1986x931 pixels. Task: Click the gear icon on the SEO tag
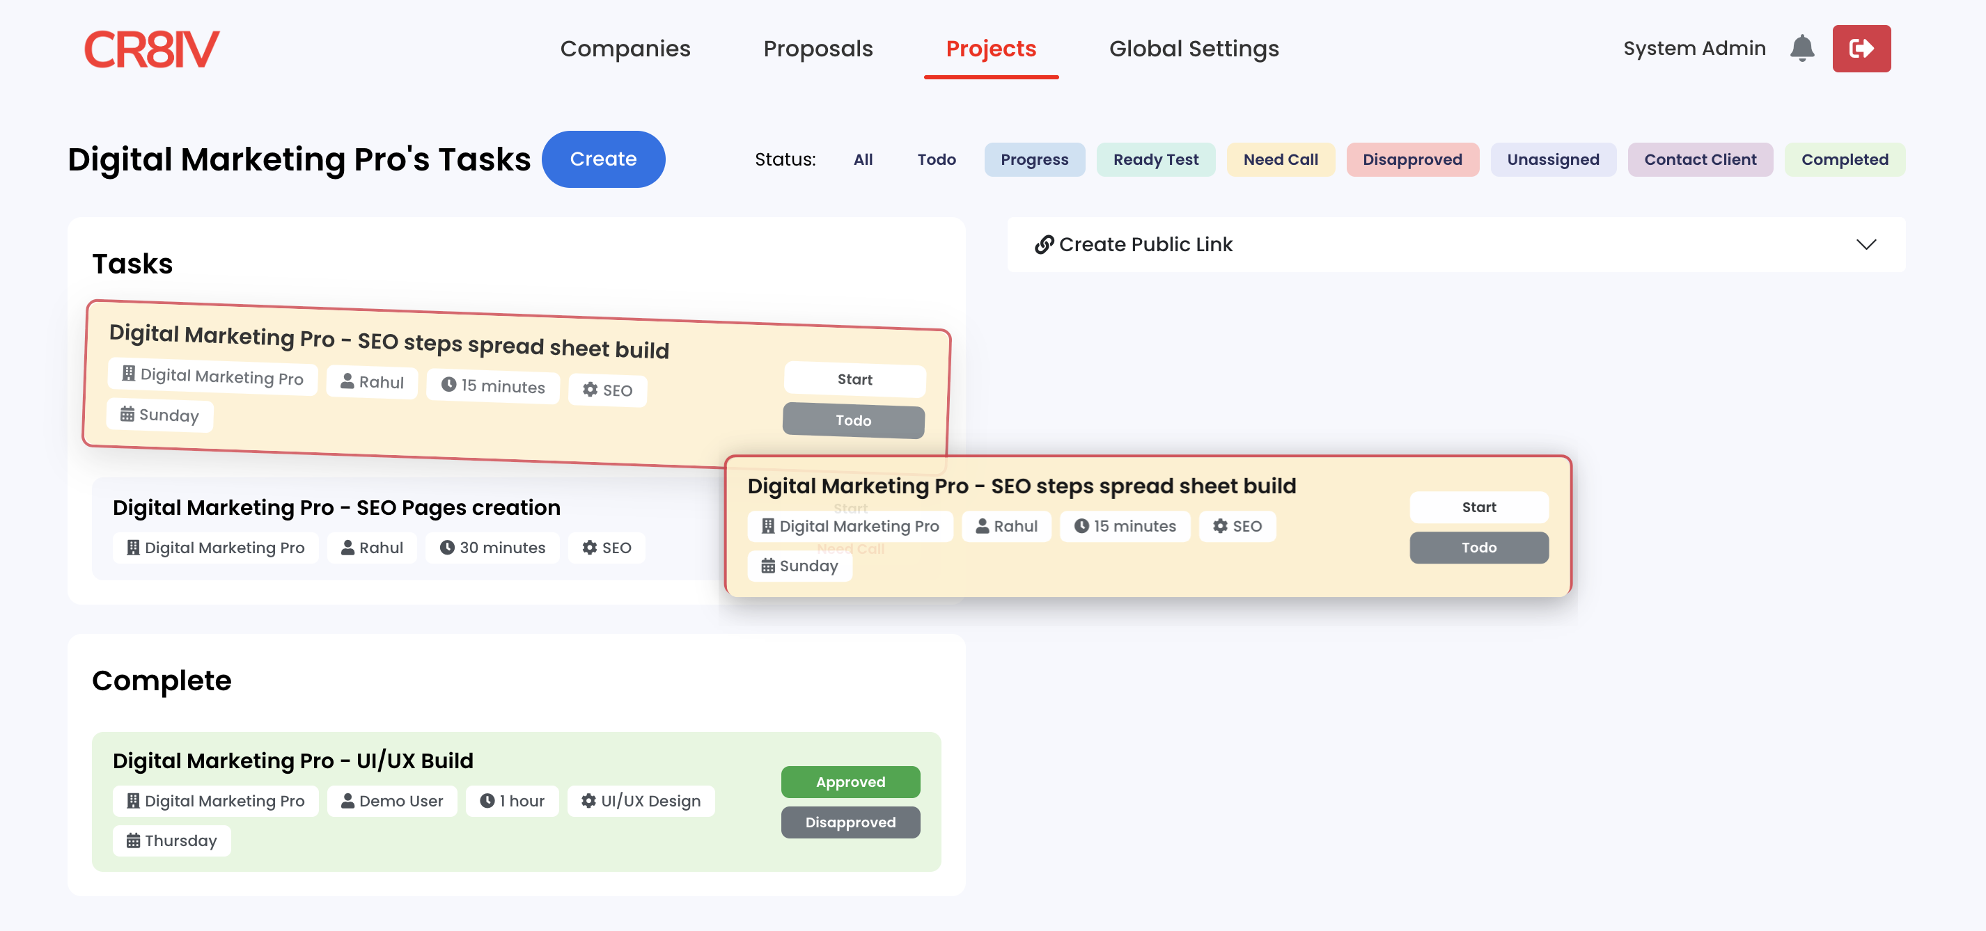click(590, 390)
